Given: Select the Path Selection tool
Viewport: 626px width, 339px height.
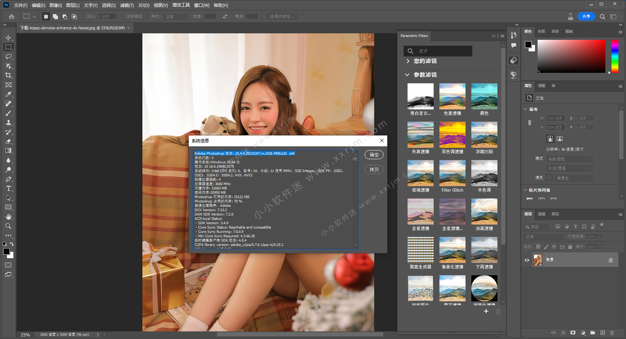Looking at the screenshot, I should (x=8, y=198).
